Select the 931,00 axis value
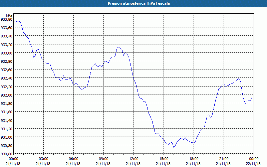Screen dimensions: 267x167 click(6, 137)
